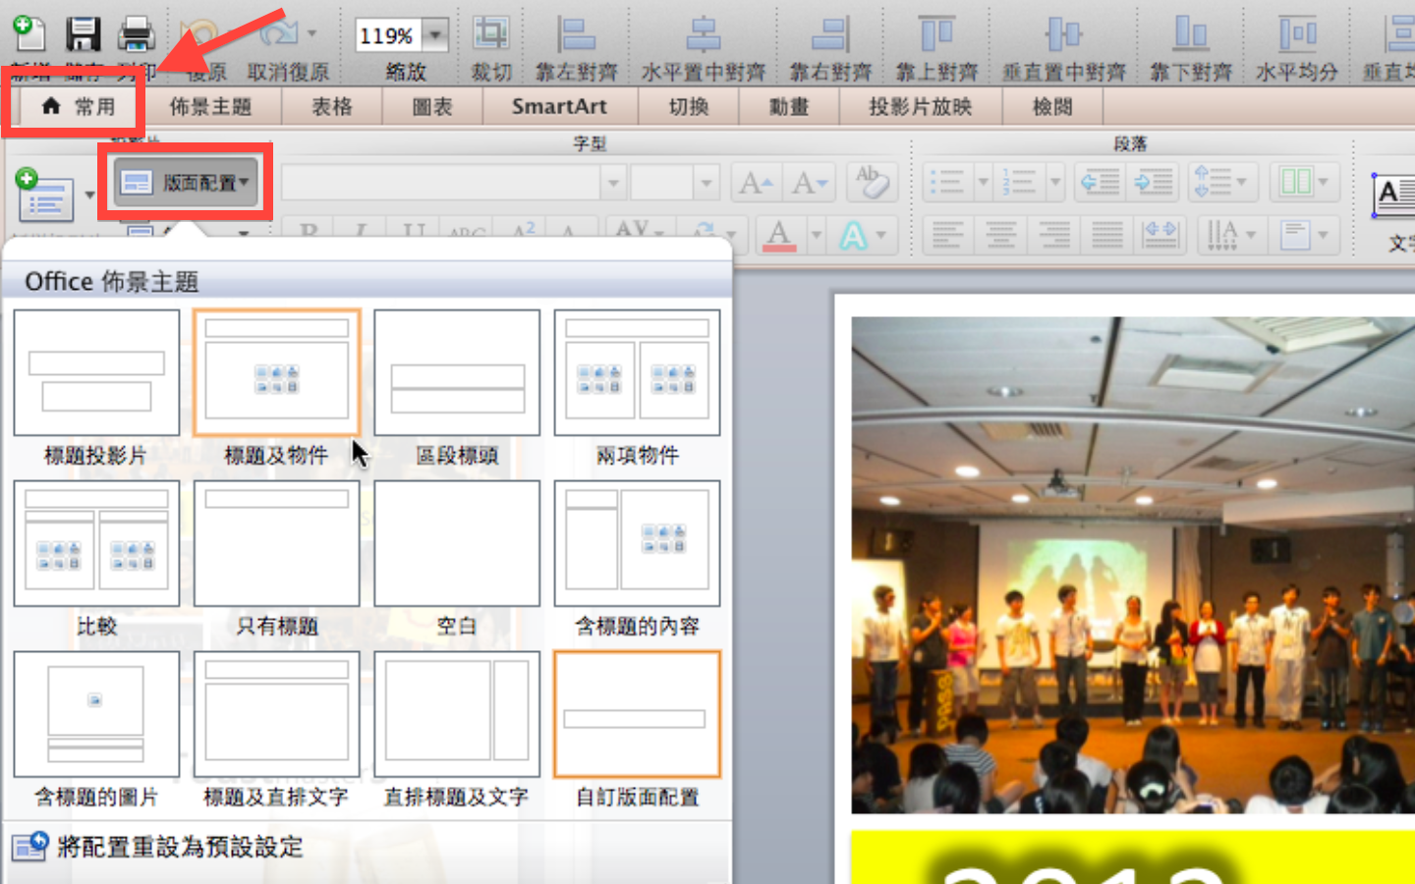The height and width of the screenshot is (884, 1415).
Task: Save the presentation with the floppy disk icon
Action: (84, 33)
